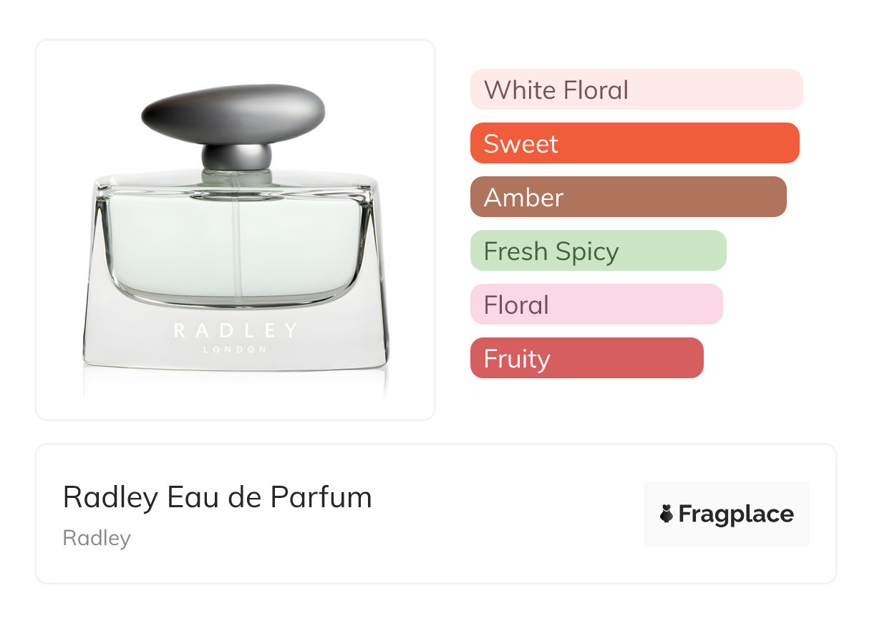
Task: Click the RADLEY lettering on the bottle
Action: point(235,331)
